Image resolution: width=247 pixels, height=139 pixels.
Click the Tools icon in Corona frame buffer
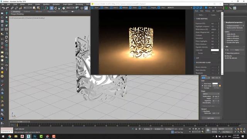(140, 8)
